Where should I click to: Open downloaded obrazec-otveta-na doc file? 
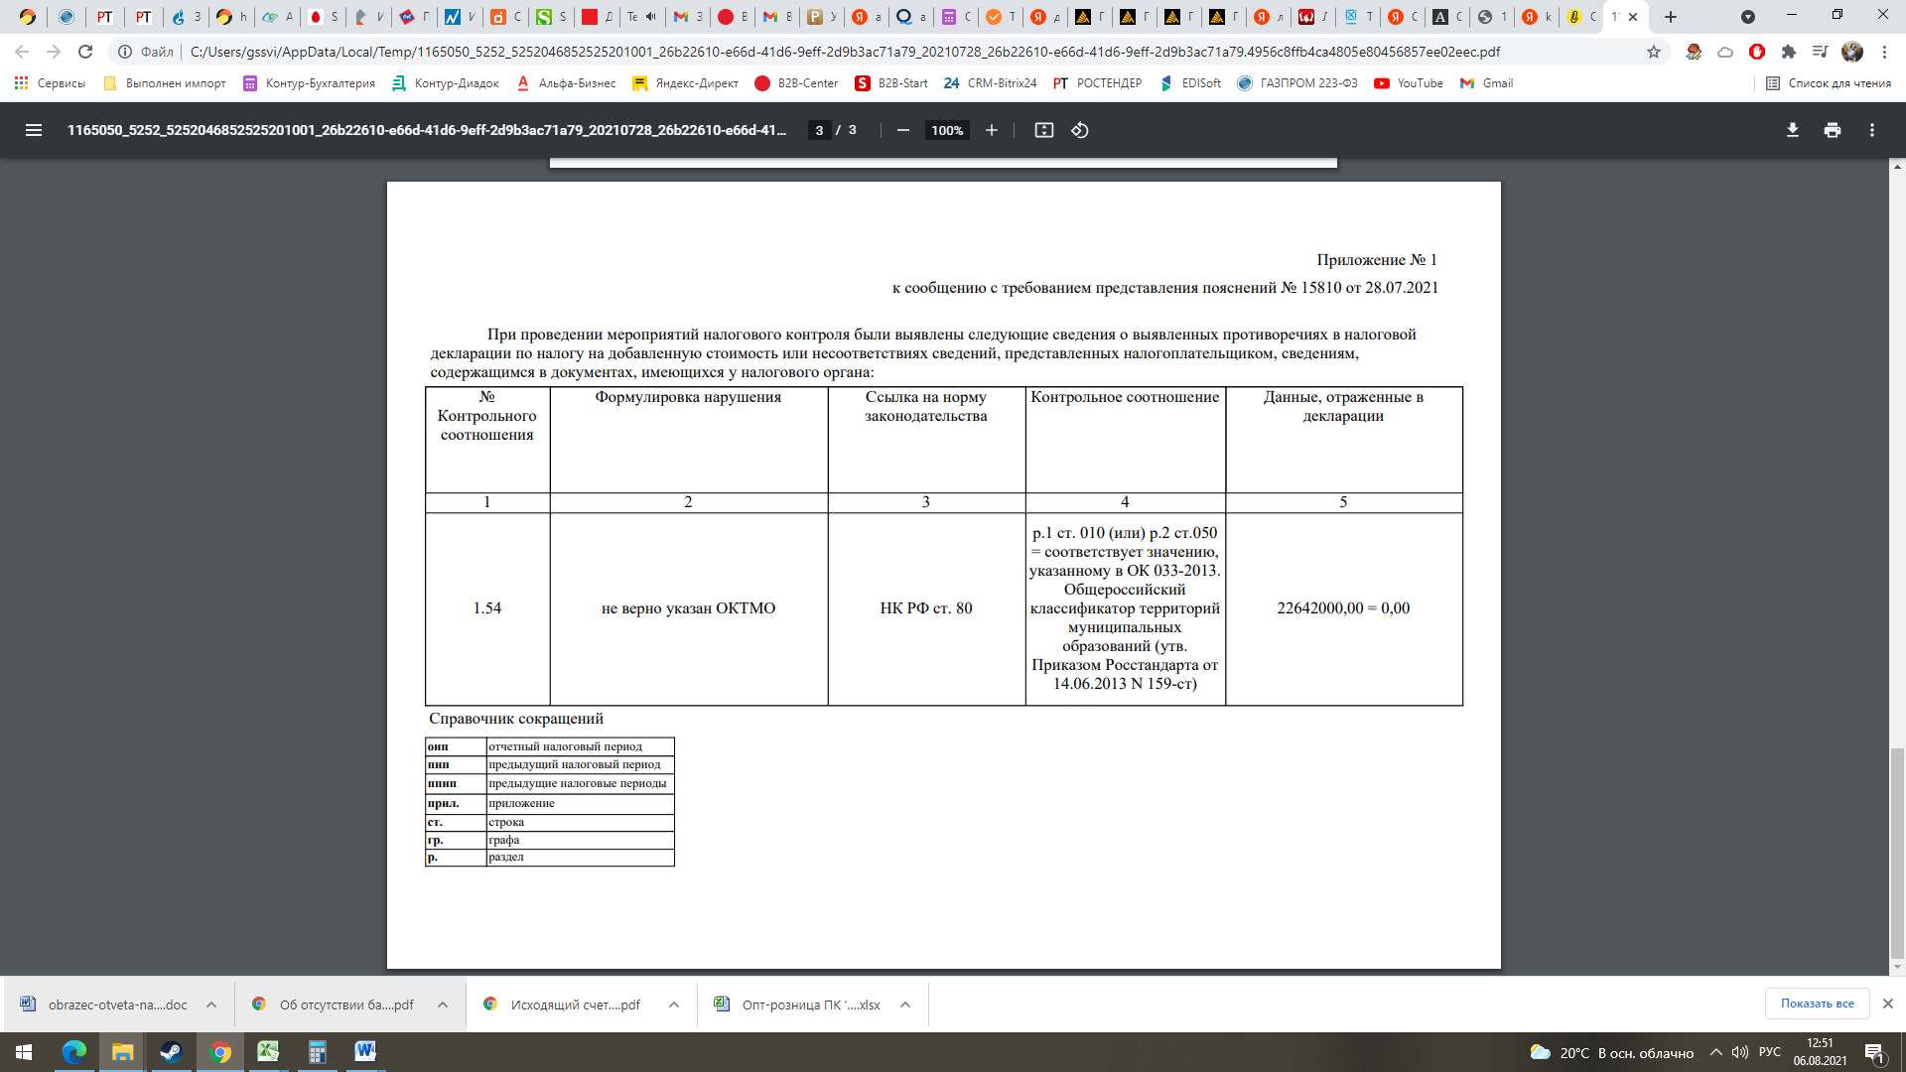coord(104,1005)
